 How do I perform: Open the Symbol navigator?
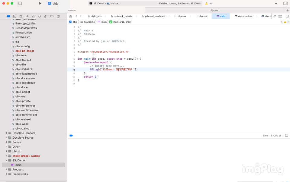pos(21,16)
